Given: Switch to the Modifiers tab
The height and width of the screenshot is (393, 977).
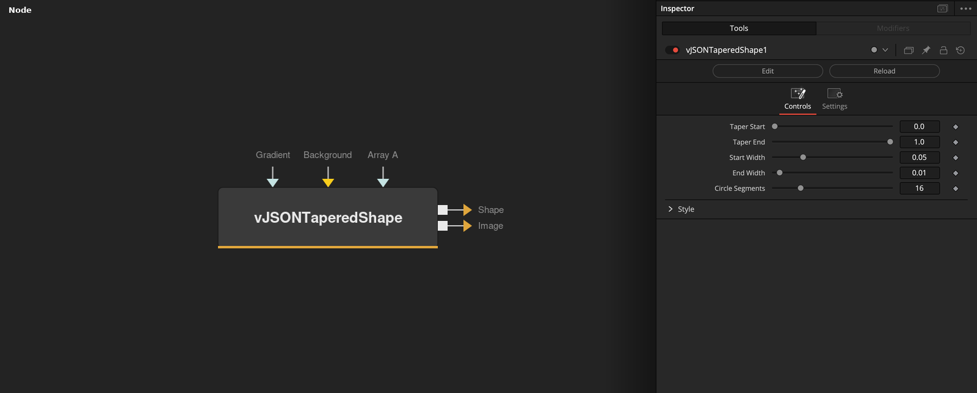Looking at the screenshot, I should pyautogui.click(x=893, y=28).
